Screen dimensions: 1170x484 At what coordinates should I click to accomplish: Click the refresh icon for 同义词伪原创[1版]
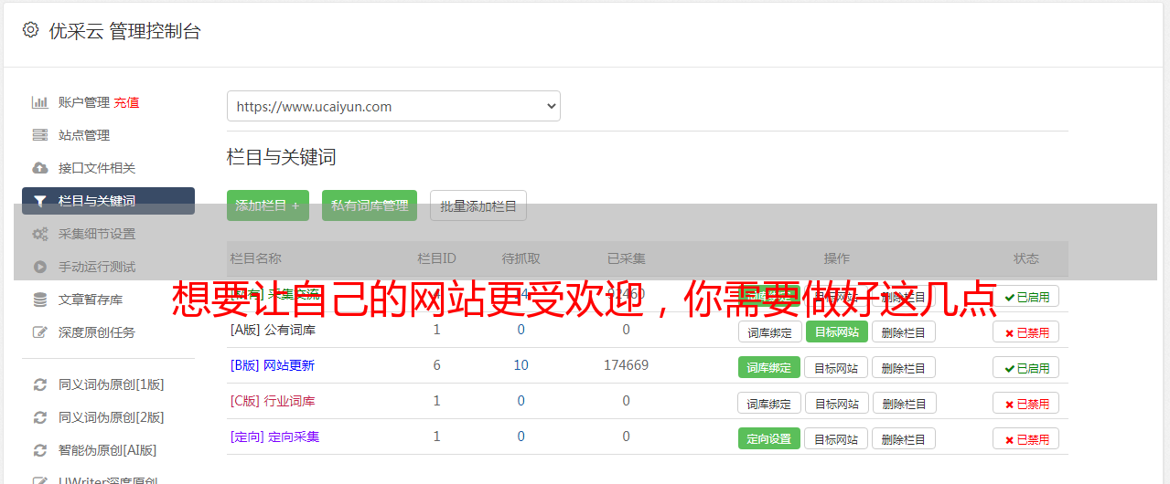coord(40,384)
